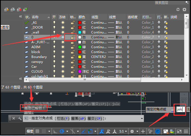Click the 模型 model space button
This screenshot has height=136, width=191.
30,131
